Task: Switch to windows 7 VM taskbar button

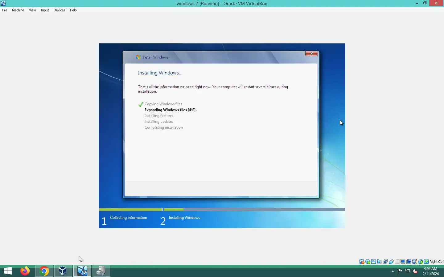Action: (x=82, y=271)
